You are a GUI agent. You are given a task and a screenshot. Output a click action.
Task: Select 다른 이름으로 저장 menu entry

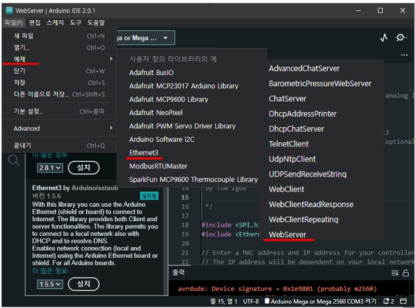[x=42, y=95]
